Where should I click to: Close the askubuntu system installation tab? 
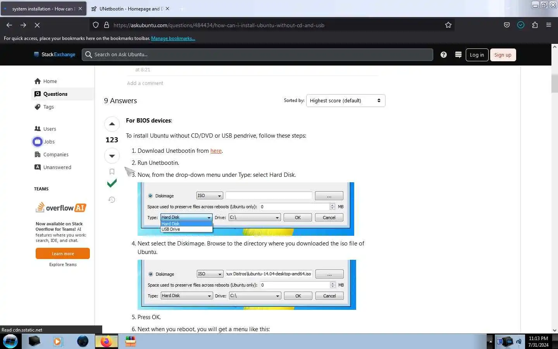tap(80, 9)
